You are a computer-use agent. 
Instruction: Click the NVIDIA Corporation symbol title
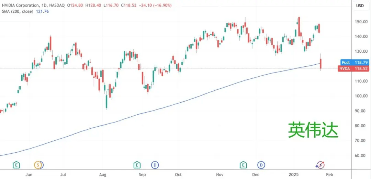[19, 5]
